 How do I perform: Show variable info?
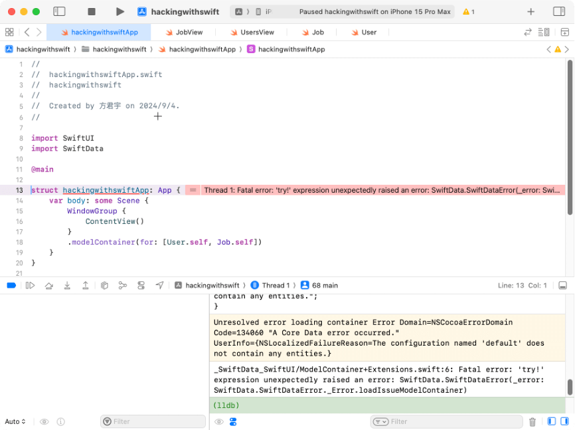(61, 421)
